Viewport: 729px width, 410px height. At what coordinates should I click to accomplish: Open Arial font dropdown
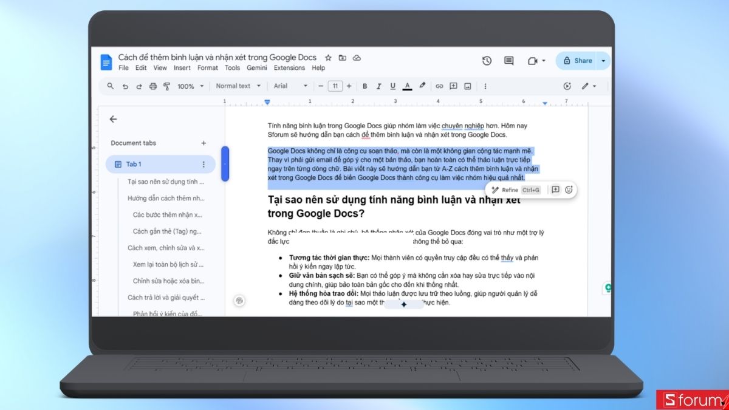[290, 86]
